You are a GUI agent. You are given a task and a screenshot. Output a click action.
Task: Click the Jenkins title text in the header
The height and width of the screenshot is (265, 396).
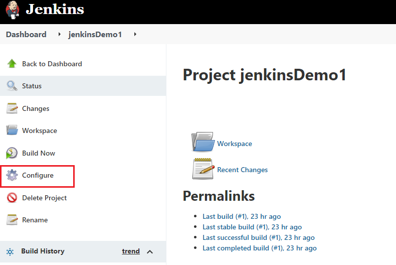(55, 10)
